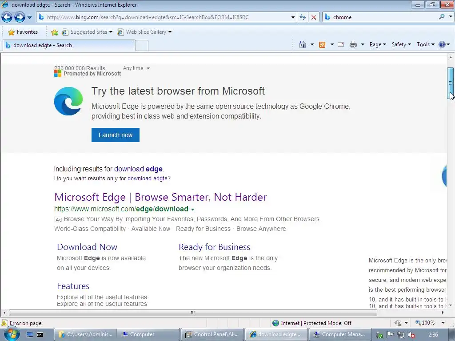Open the 100% zoom level control
Image resolution: width=455 pixels, height=341 pixels.
425,323
